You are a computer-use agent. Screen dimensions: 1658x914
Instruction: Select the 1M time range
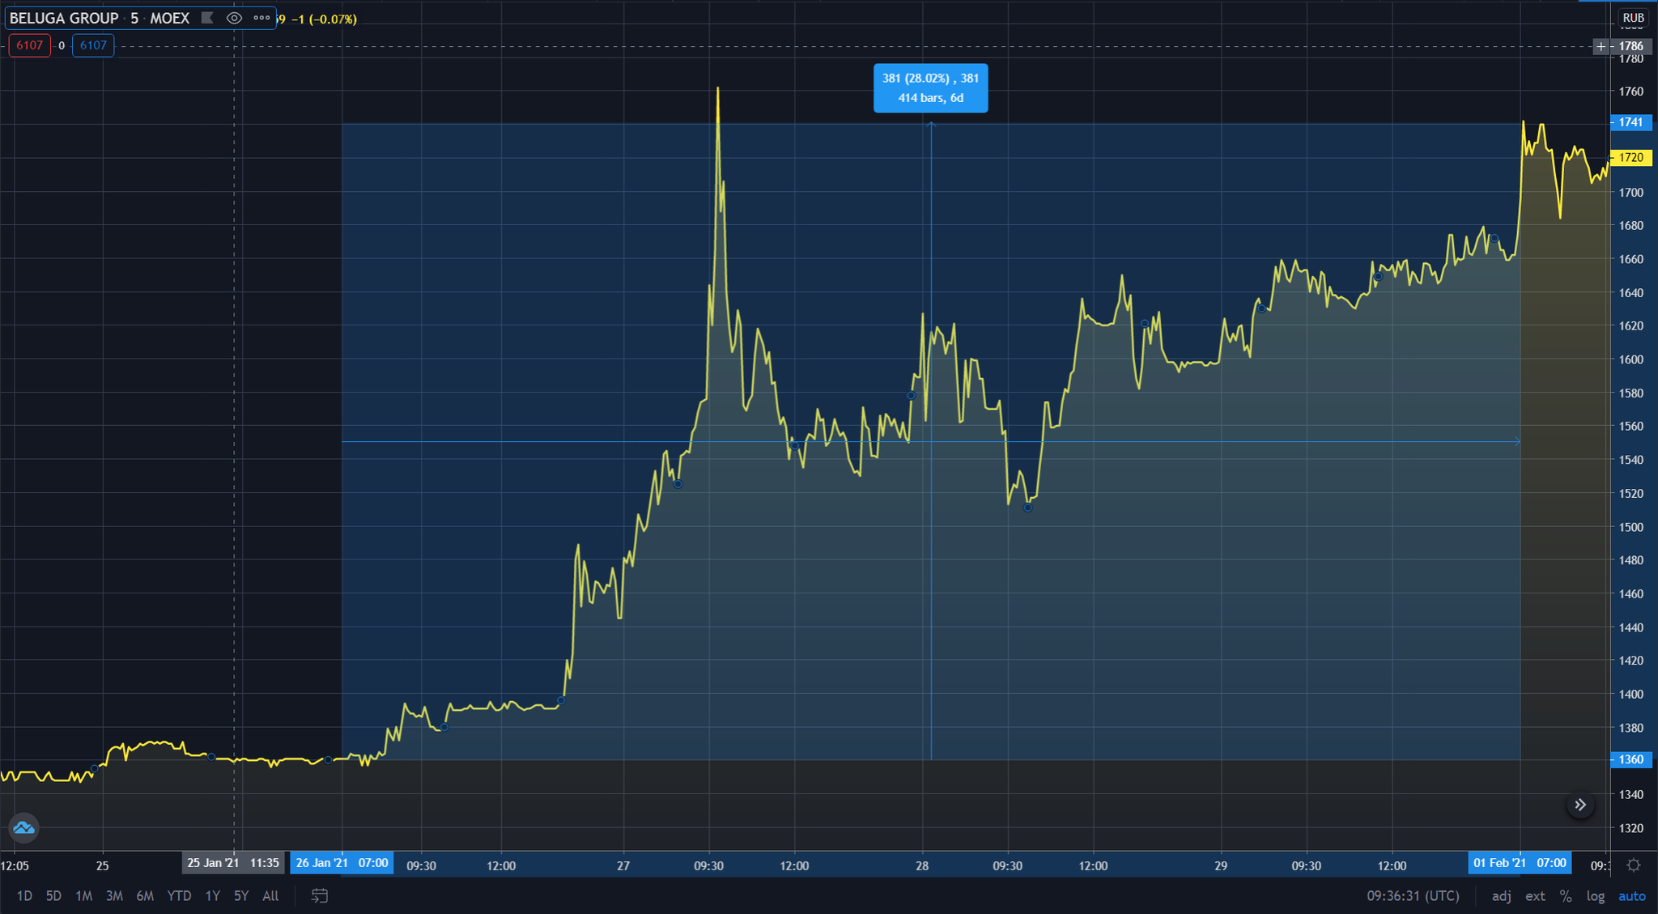coord(83,895)
